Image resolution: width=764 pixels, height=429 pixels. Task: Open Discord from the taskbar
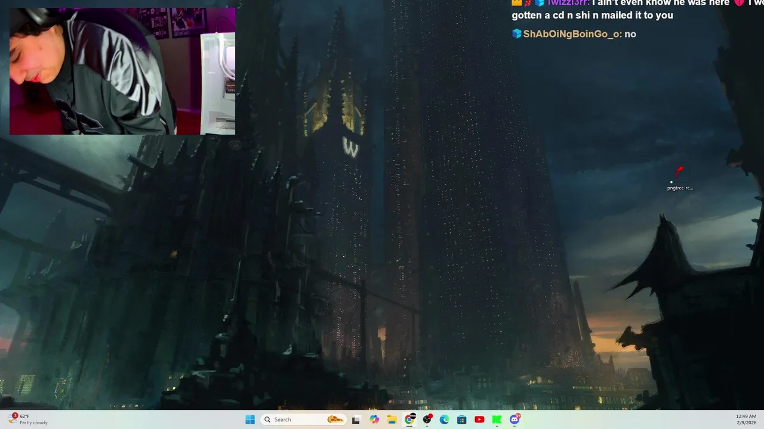coord(515,419)
